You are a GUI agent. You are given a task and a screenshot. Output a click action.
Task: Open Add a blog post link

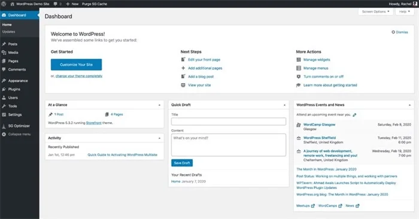[201, 77]
